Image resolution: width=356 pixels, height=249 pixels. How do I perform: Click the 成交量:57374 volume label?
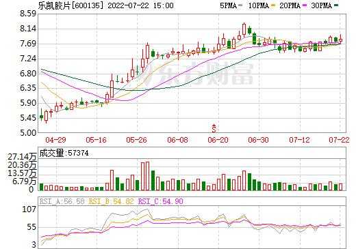64,153
